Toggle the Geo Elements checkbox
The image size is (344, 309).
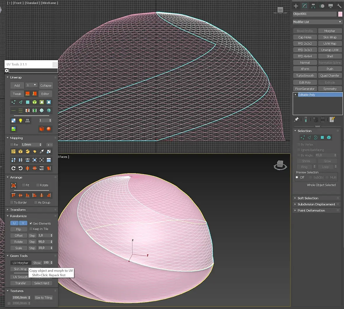coord(31,224)
